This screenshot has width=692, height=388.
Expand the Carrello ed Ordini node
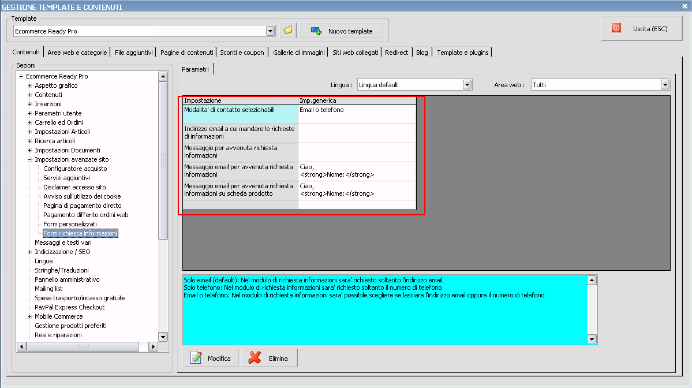pos(29,123)
